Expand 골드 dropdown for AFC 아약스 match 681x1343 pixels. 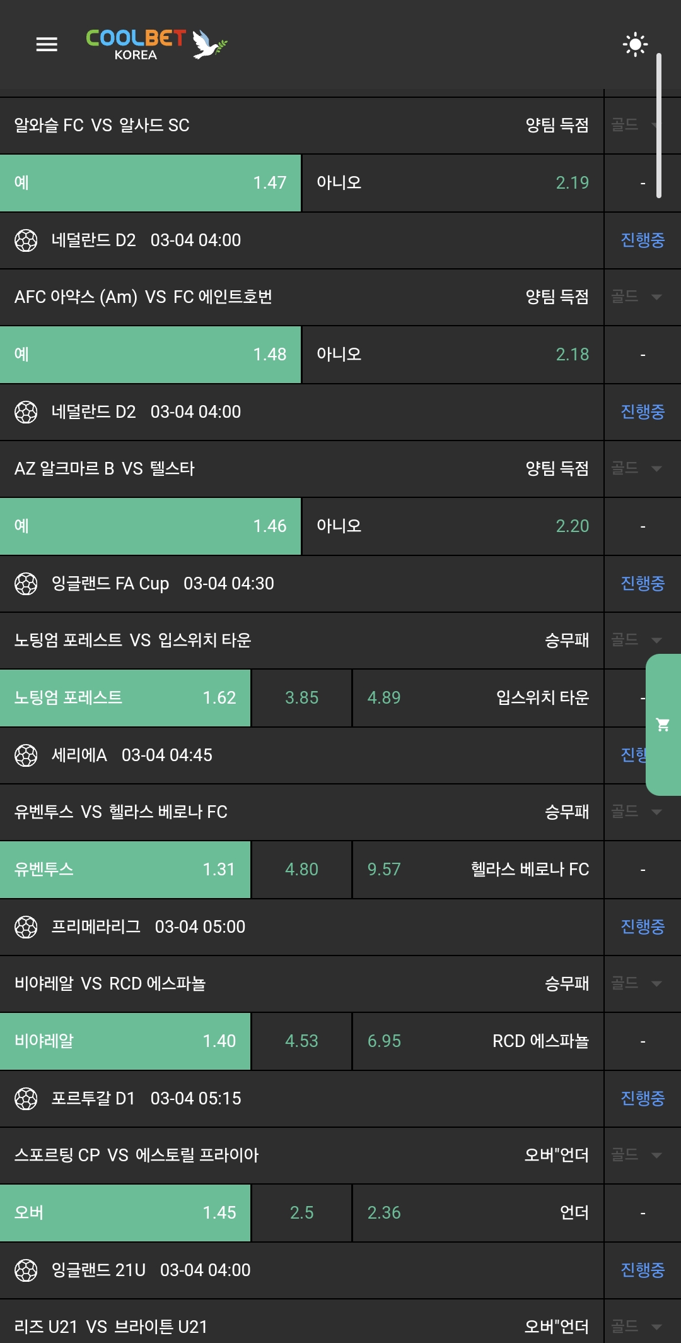pos(638,297)
